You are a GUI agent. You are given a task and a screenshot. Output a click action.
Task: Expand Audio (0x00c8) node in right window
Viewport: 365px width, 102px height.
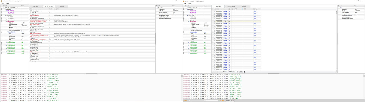click(x=189, y=43)
